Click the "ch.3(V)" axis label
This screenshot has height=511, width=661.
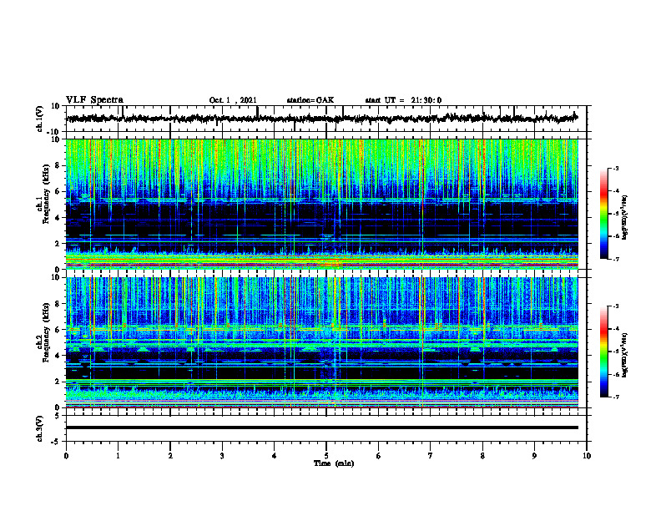(40, 428)
